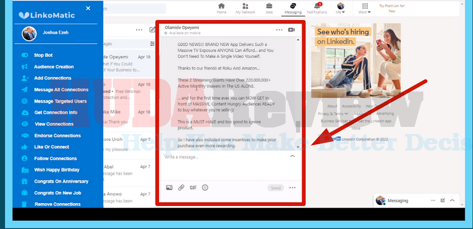Close the LinkoMatic sidebar panel
Image resolution: width=473 pixels, height=229 pixels.
[88, 8]
